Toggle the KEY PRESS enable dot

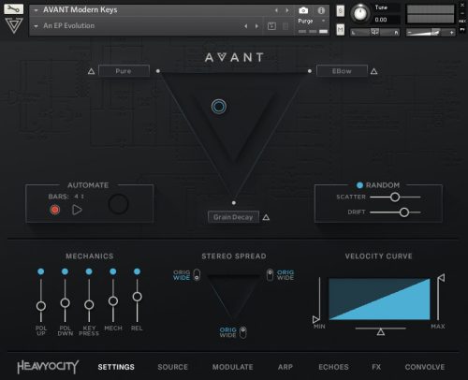(x=89, y=271)
